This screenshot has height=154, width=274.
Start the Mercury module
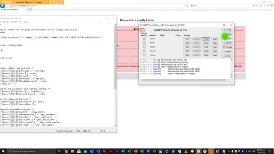[x=187, y=51]
